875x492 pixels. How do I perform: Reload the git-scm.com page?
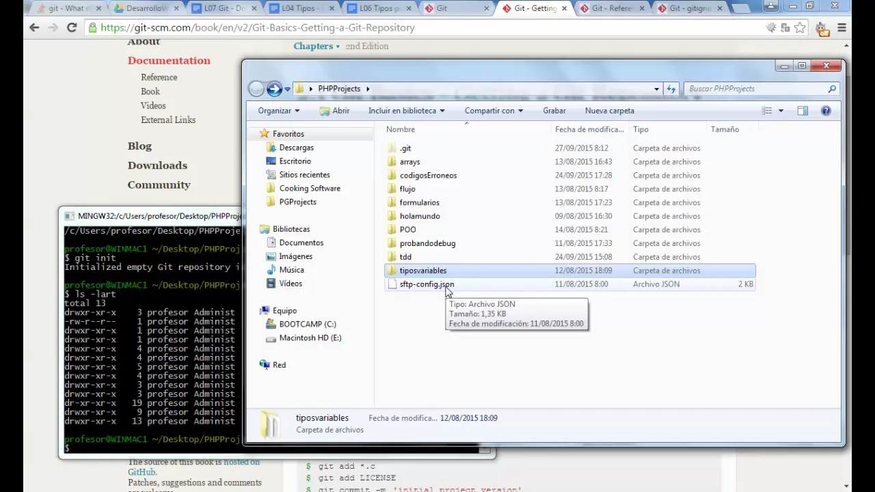[x=71, y=28]
